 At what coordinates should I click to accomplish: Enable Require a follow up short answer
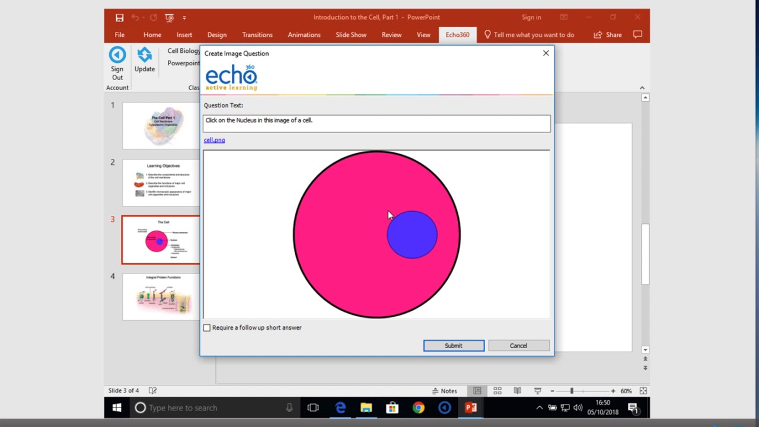click(207, 327)
